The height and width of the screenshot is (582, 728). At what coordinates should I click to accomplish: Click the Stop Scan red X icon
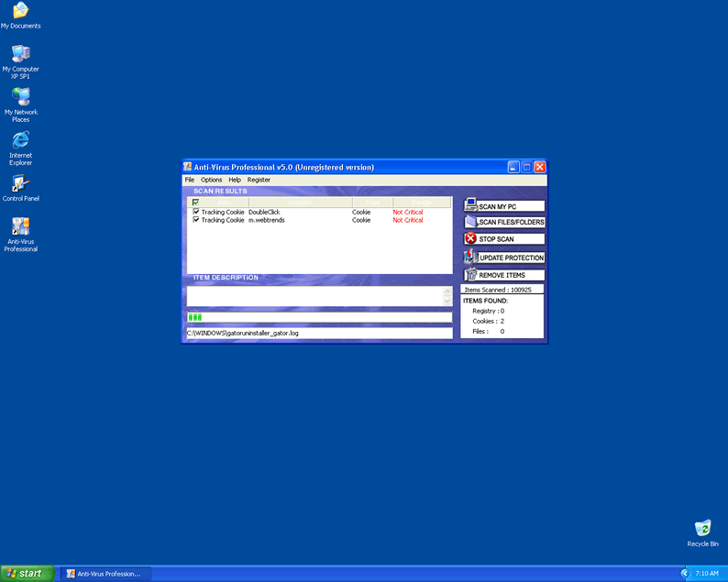pyautogui.click(x=470, y=239)
